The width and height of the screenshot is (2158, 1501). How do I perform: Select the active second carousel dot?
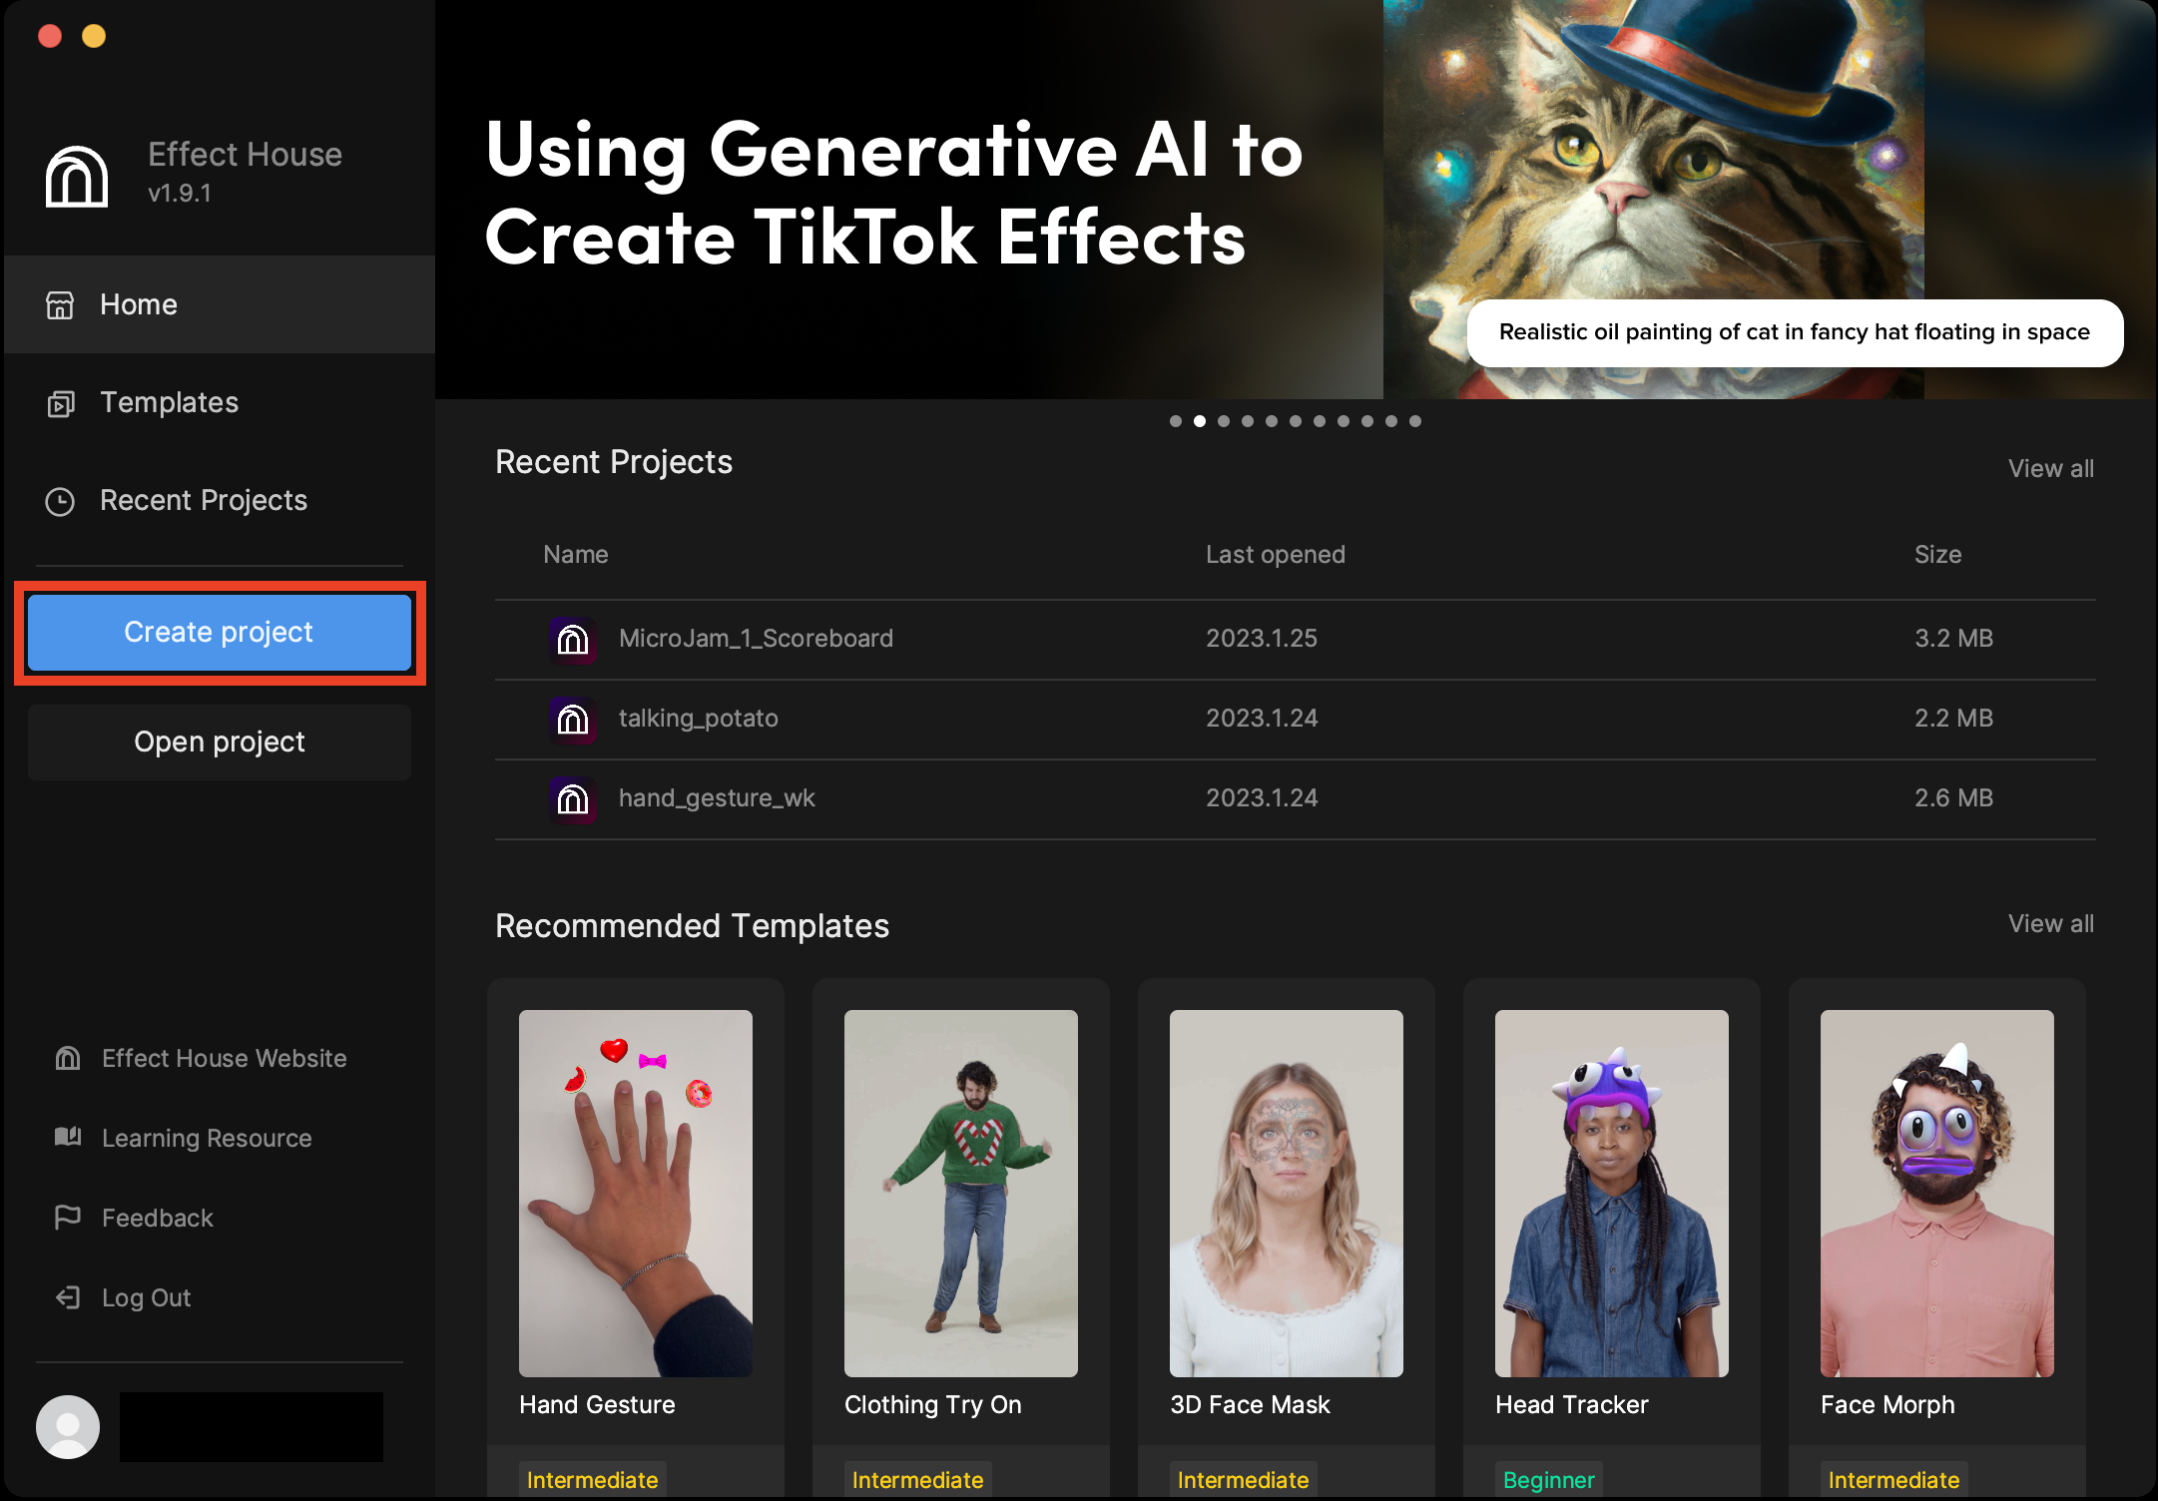coord(1200,421)
